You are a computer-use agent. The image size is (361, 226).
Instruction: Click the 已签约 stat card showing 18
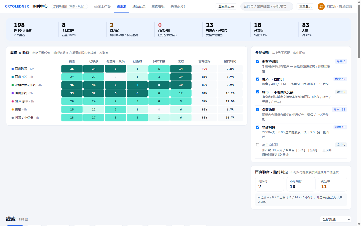click(275, 30)
